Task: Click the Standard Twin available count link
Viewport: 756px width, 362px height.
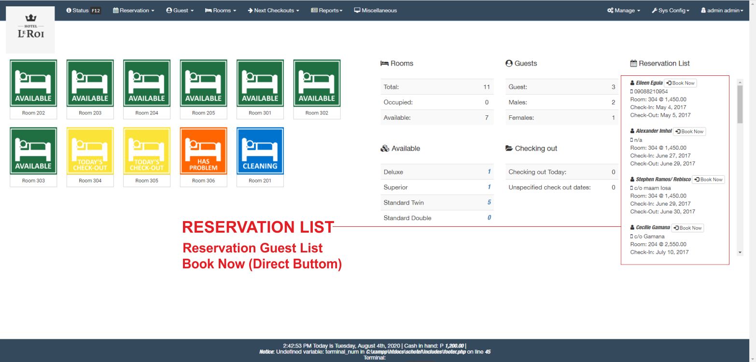Action: pyautogui.click(x=489, y=203)
